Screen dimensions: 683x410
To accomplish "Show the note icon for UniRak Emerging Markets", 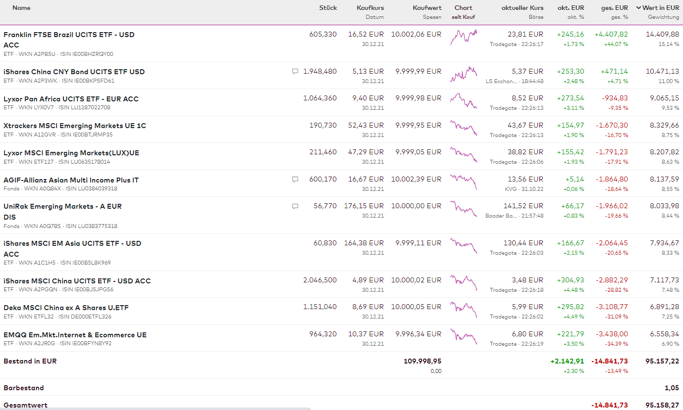I will click(295, 206).
